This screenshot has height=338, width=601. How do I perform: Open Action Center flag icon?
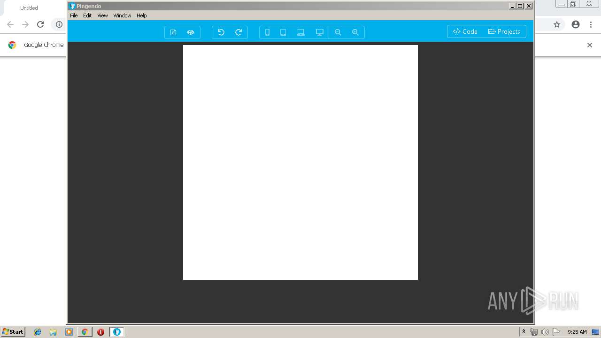556,332
